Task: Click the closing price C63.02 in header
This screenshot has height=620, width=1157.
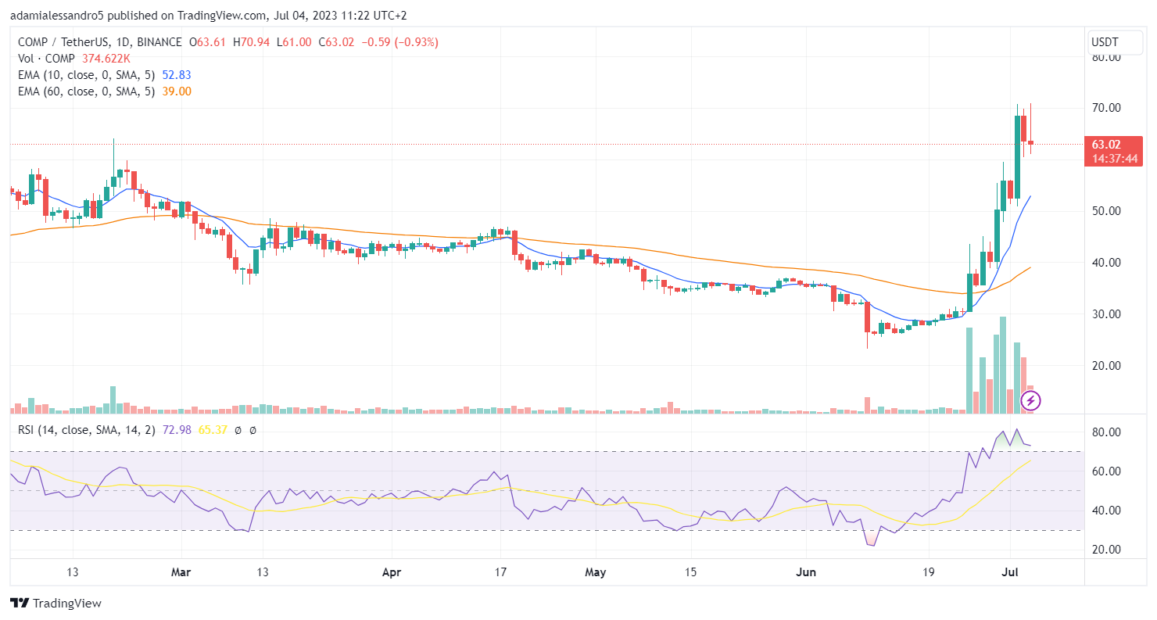Action: click(338, 42)
